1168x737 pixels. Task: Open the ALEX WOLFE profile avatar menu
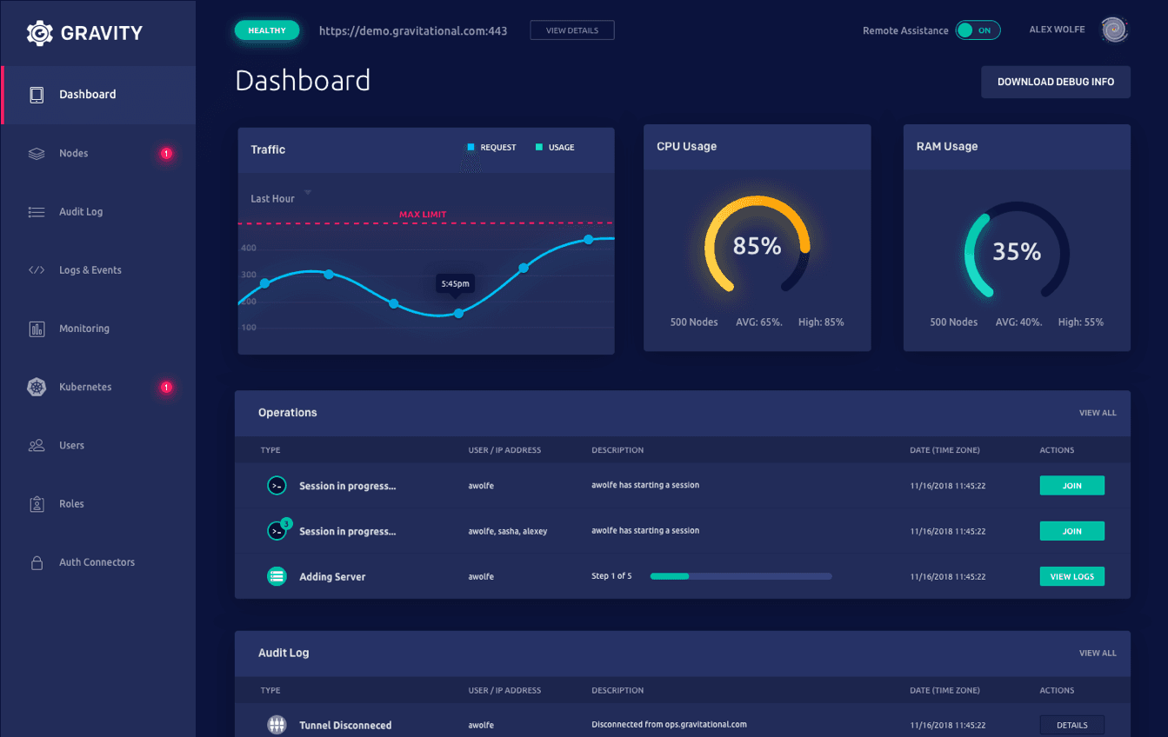pos(1114,30)
